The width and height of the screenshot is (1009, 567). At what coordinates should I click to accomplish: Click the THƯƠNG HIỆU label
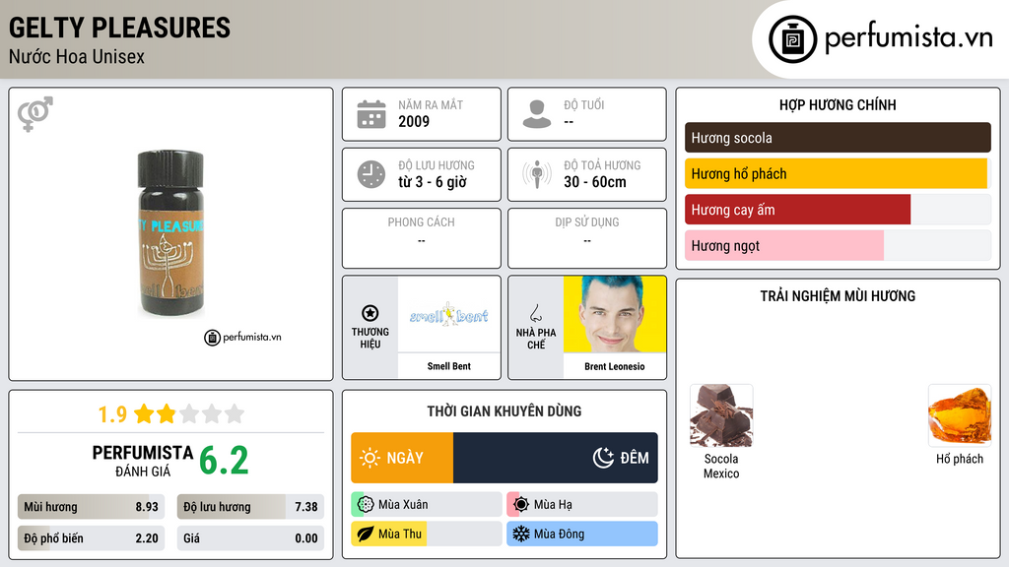370,339
